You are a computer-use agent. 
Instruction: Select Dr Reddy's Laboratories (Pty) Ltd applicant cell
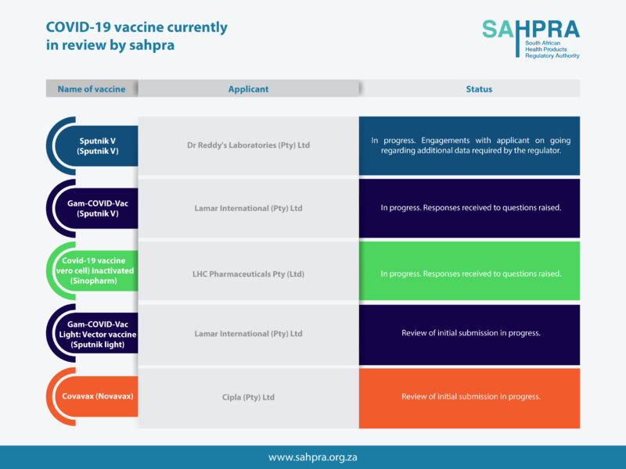248,145
